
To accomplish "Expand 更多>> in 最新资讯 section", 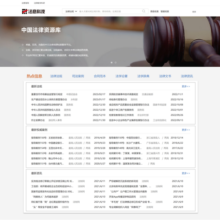I will [x=186, y=173].
